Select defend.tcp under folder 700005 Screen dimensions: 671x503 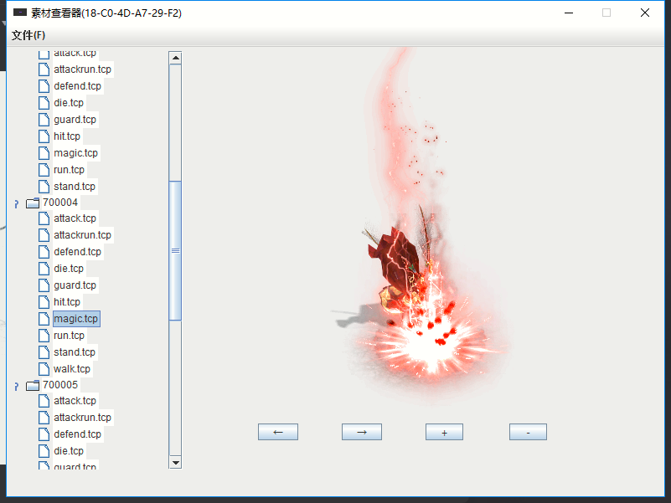[77, 434]
